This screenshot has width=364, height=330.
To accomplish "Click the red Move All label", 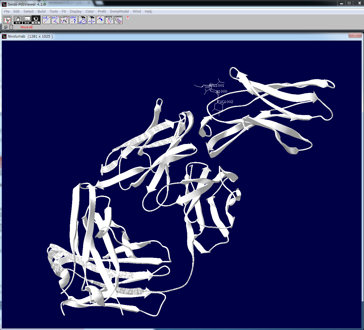I will click(x=27, y=27).
